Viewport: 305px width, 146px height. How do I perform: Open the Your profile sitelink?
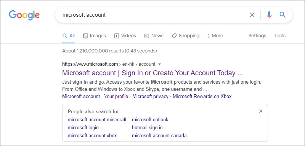(x=116, y=96)
